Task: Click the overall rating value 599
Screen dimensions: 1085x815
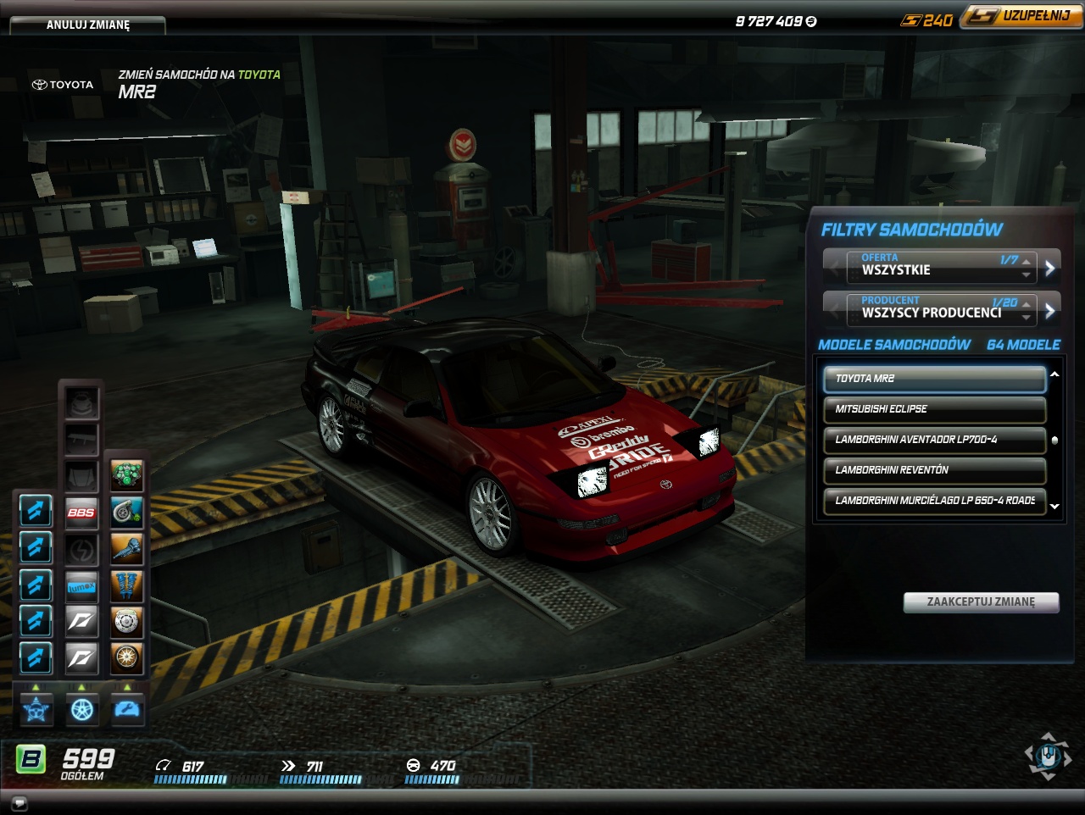Action: [88, 758]
